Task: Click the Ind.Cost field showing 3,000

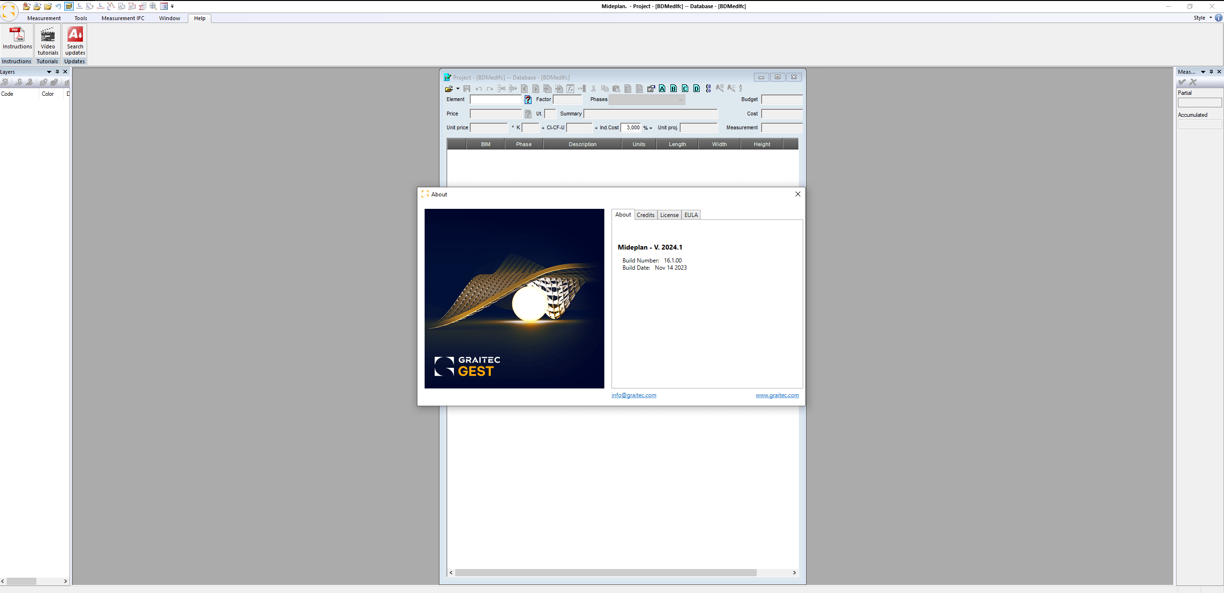Action: tap(631, 127)
